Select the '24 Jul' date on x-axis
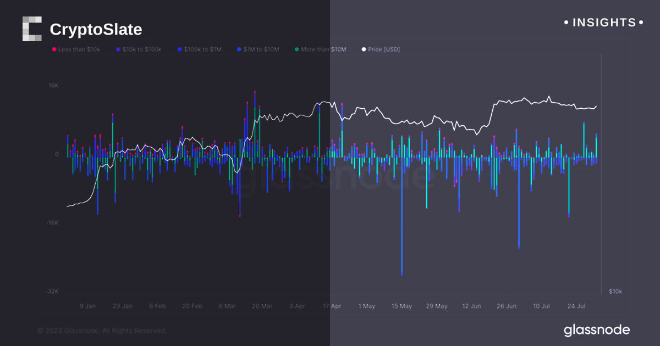Image resolution: width=660 pixels, height=346 pixels. click(x=578, y=306)
